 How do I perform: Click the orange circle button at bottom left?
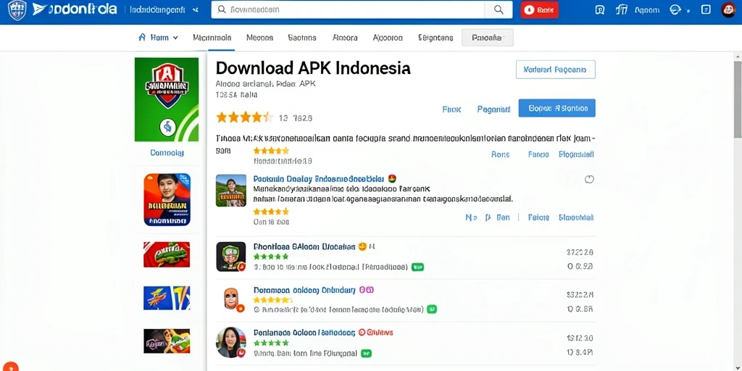(x=9, y=365)
